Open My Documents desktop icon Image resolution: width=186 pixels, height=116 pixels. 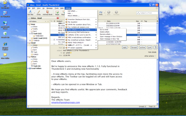pyautogui.click(x=5, y=2)
